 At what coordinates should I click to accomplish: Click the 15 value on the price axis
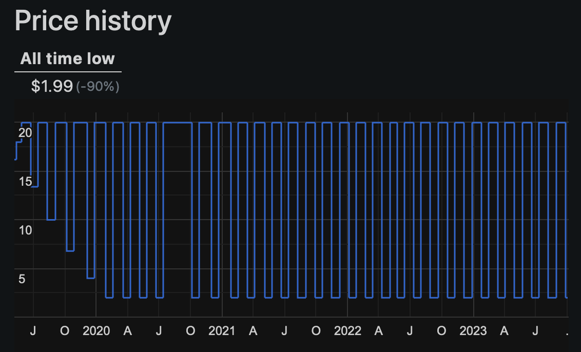[25, 182]
